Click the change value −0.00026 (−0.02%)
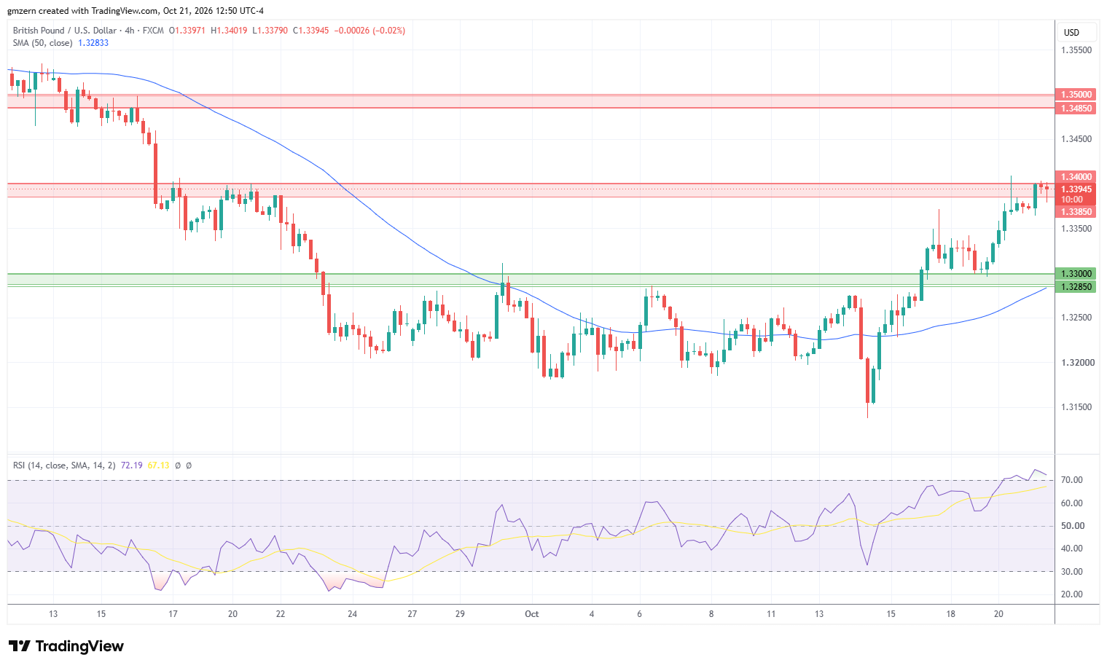The width and height of the screenshot is (1107, 668). pos(369,31)
